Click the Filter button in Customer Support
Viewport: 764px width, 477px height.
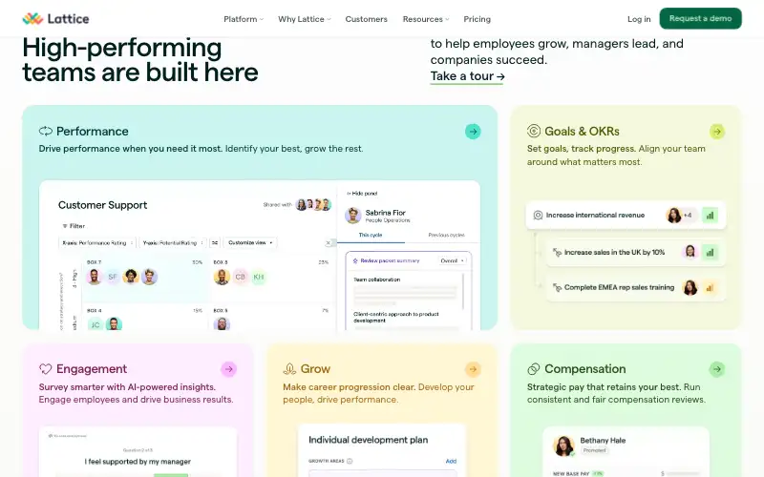pos(74,226)
